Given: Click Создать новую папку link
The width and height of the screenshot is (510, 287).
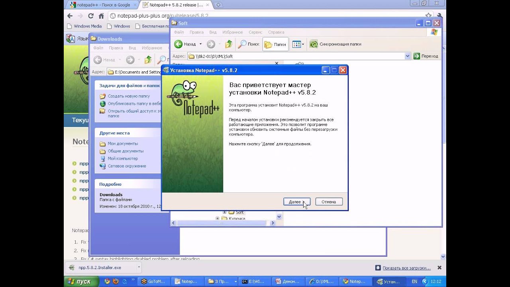Looking at the screenshot, I should coord(129,96).
